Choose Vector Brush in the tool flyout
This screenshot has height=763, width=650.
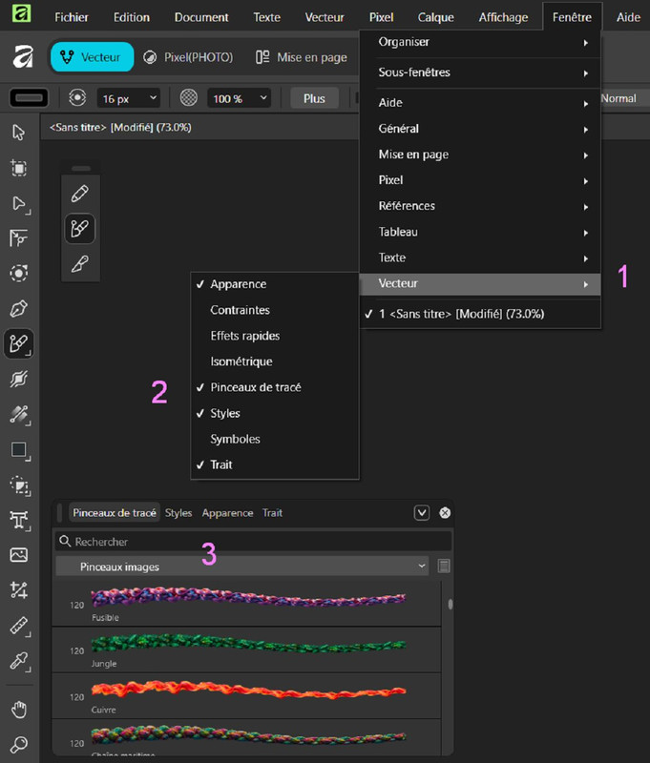pos(80,228)
